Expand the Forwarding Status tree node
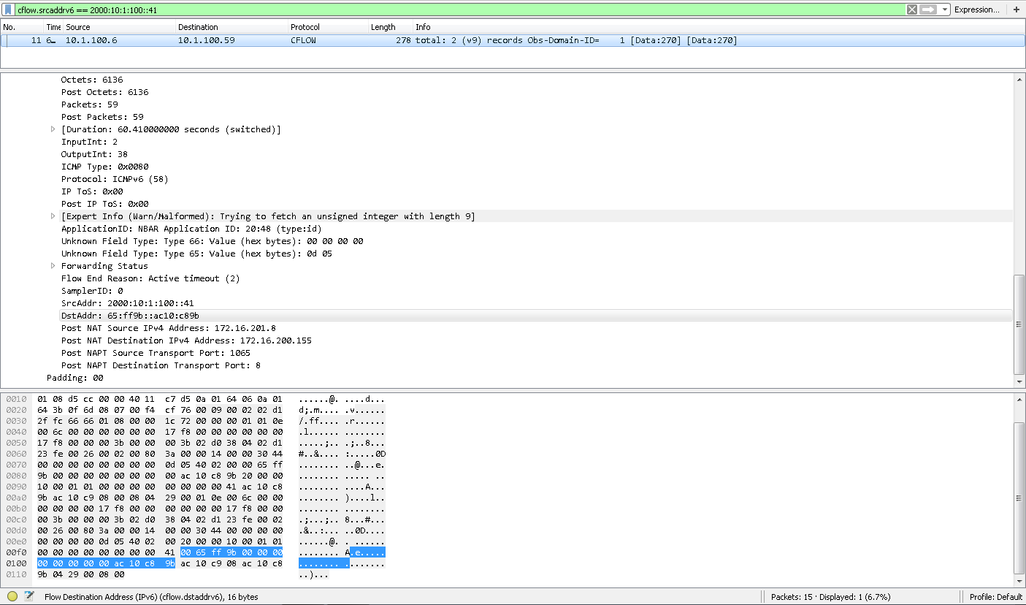 53,266
